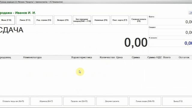Select Ред. строки (F4) button

pos(44,20)
